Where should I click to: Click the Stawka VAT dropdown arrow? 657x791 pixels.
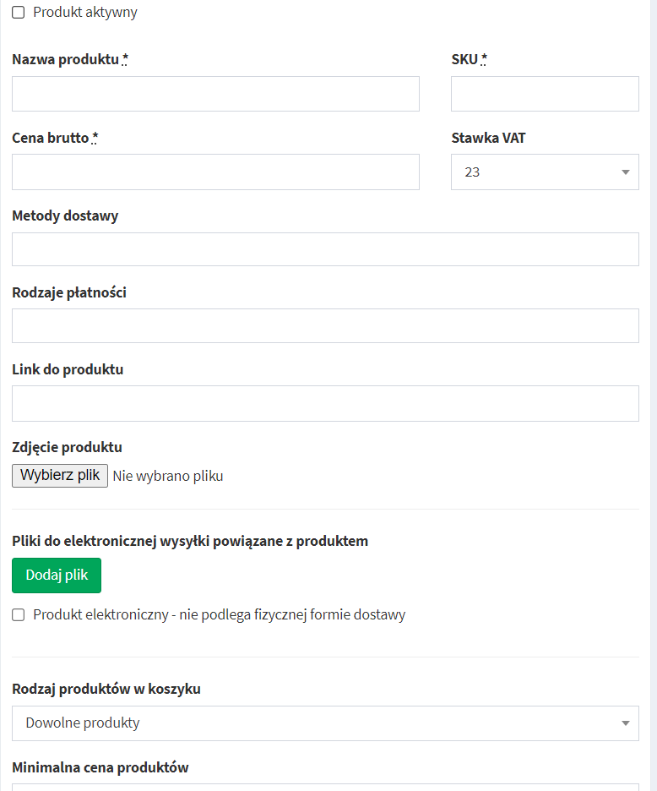click(x=625, y=172)
